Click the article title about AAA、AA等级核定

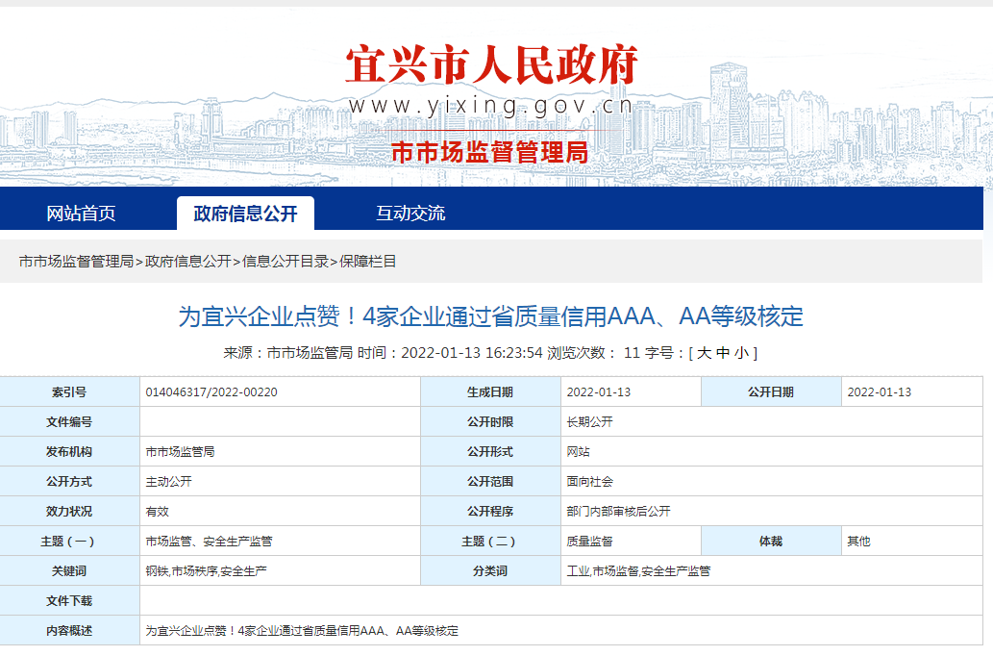tap(491, 316)
